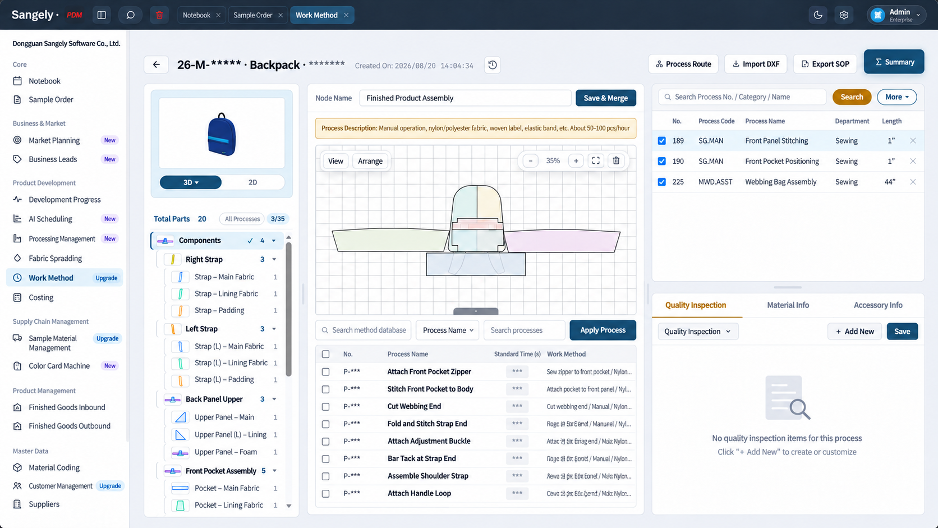This screenshot has height=528, width=938.
Task: Tick the checkbox for Cut Webbing End
Action: pos(325,407)
